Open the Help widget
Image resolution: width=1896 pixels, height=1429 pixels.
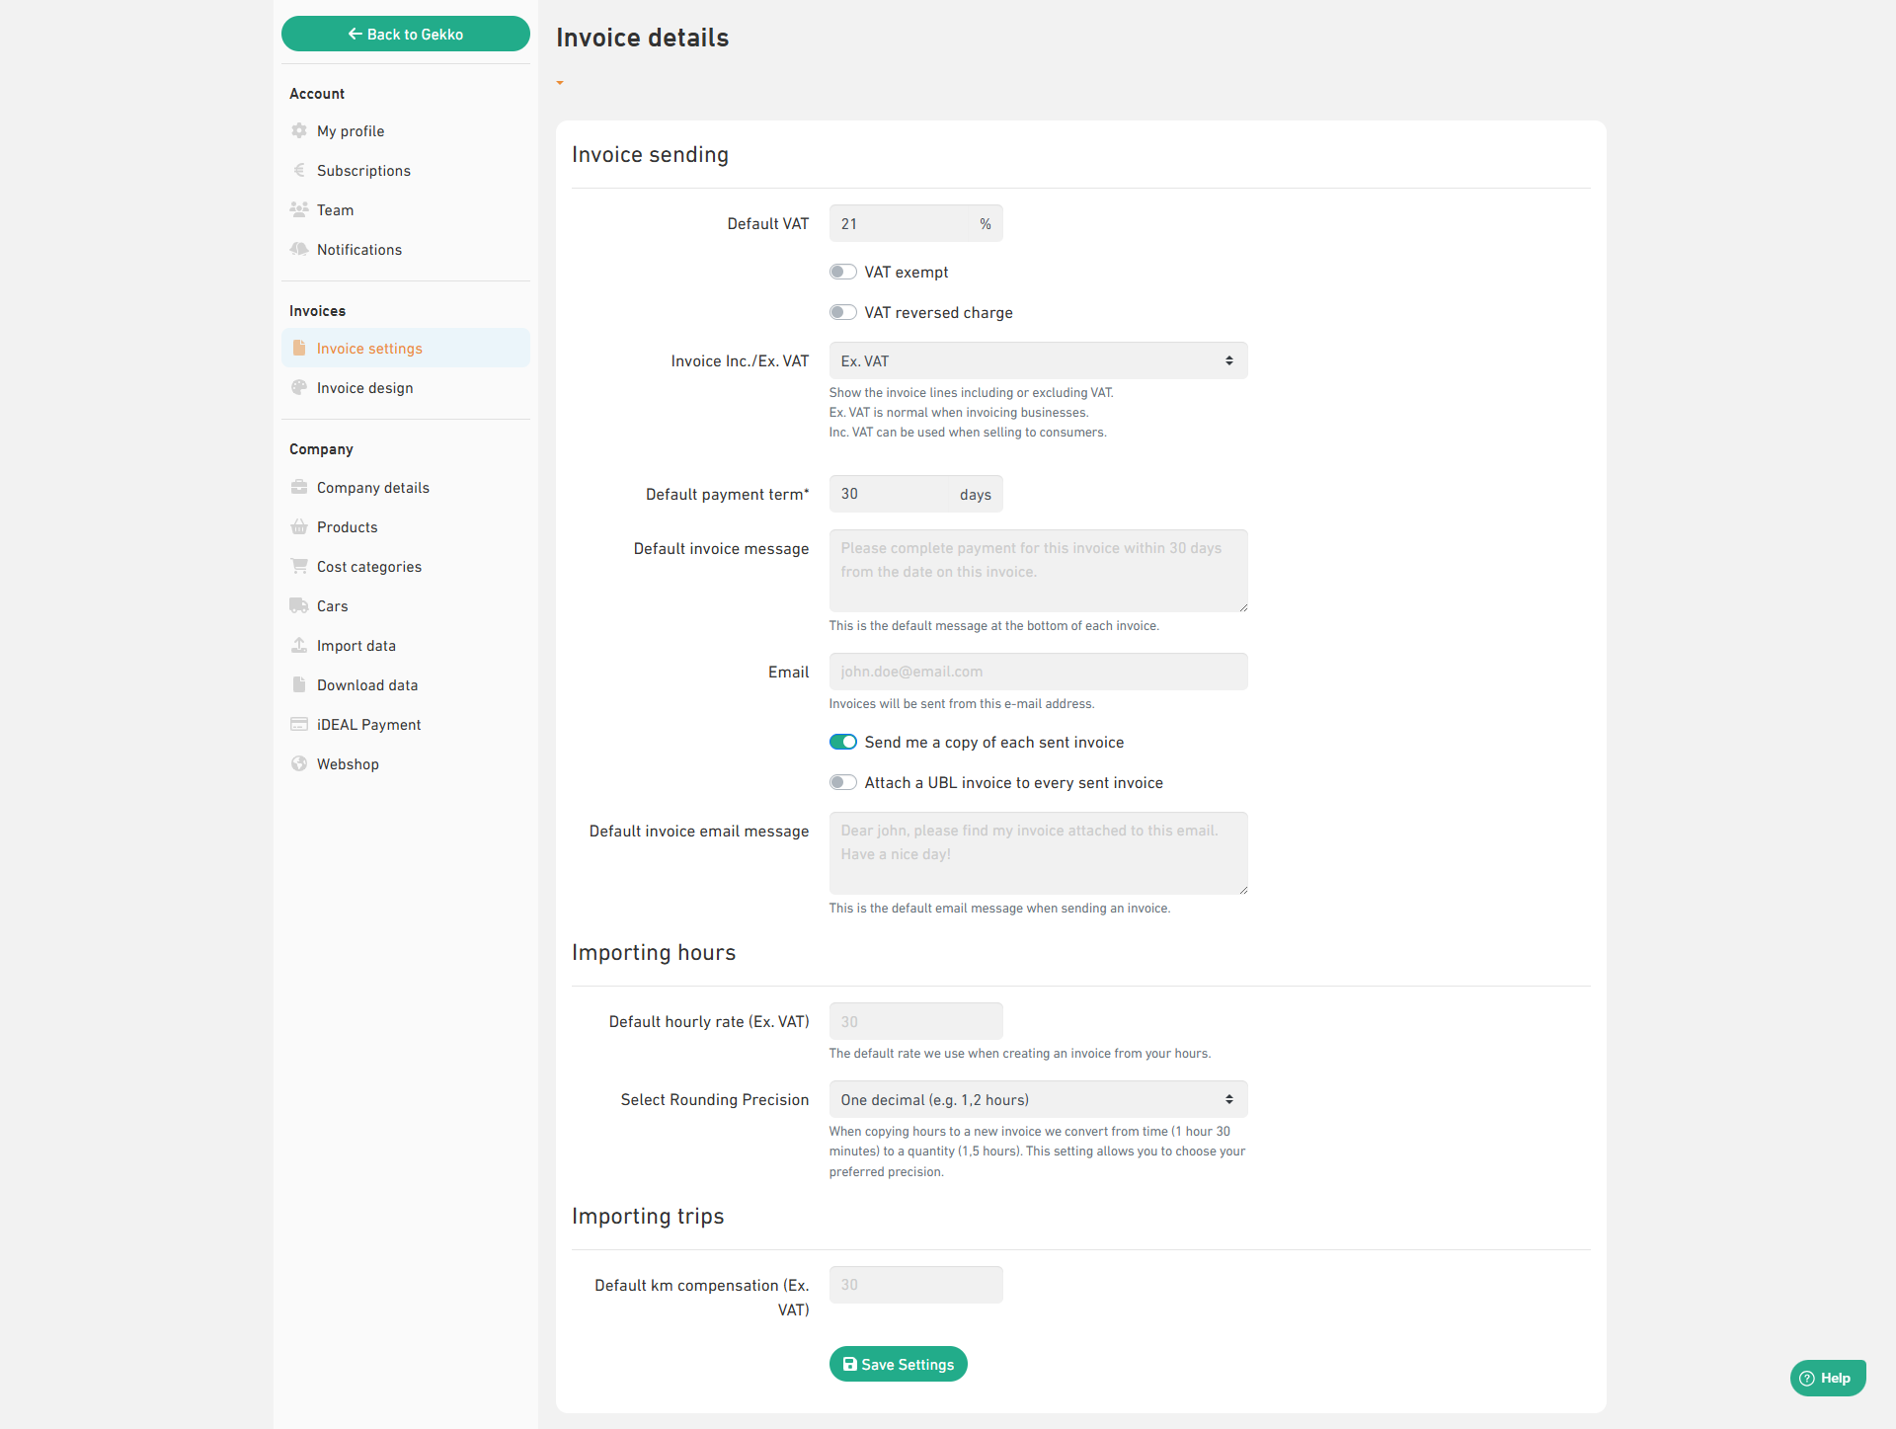coord(1827,1378)
